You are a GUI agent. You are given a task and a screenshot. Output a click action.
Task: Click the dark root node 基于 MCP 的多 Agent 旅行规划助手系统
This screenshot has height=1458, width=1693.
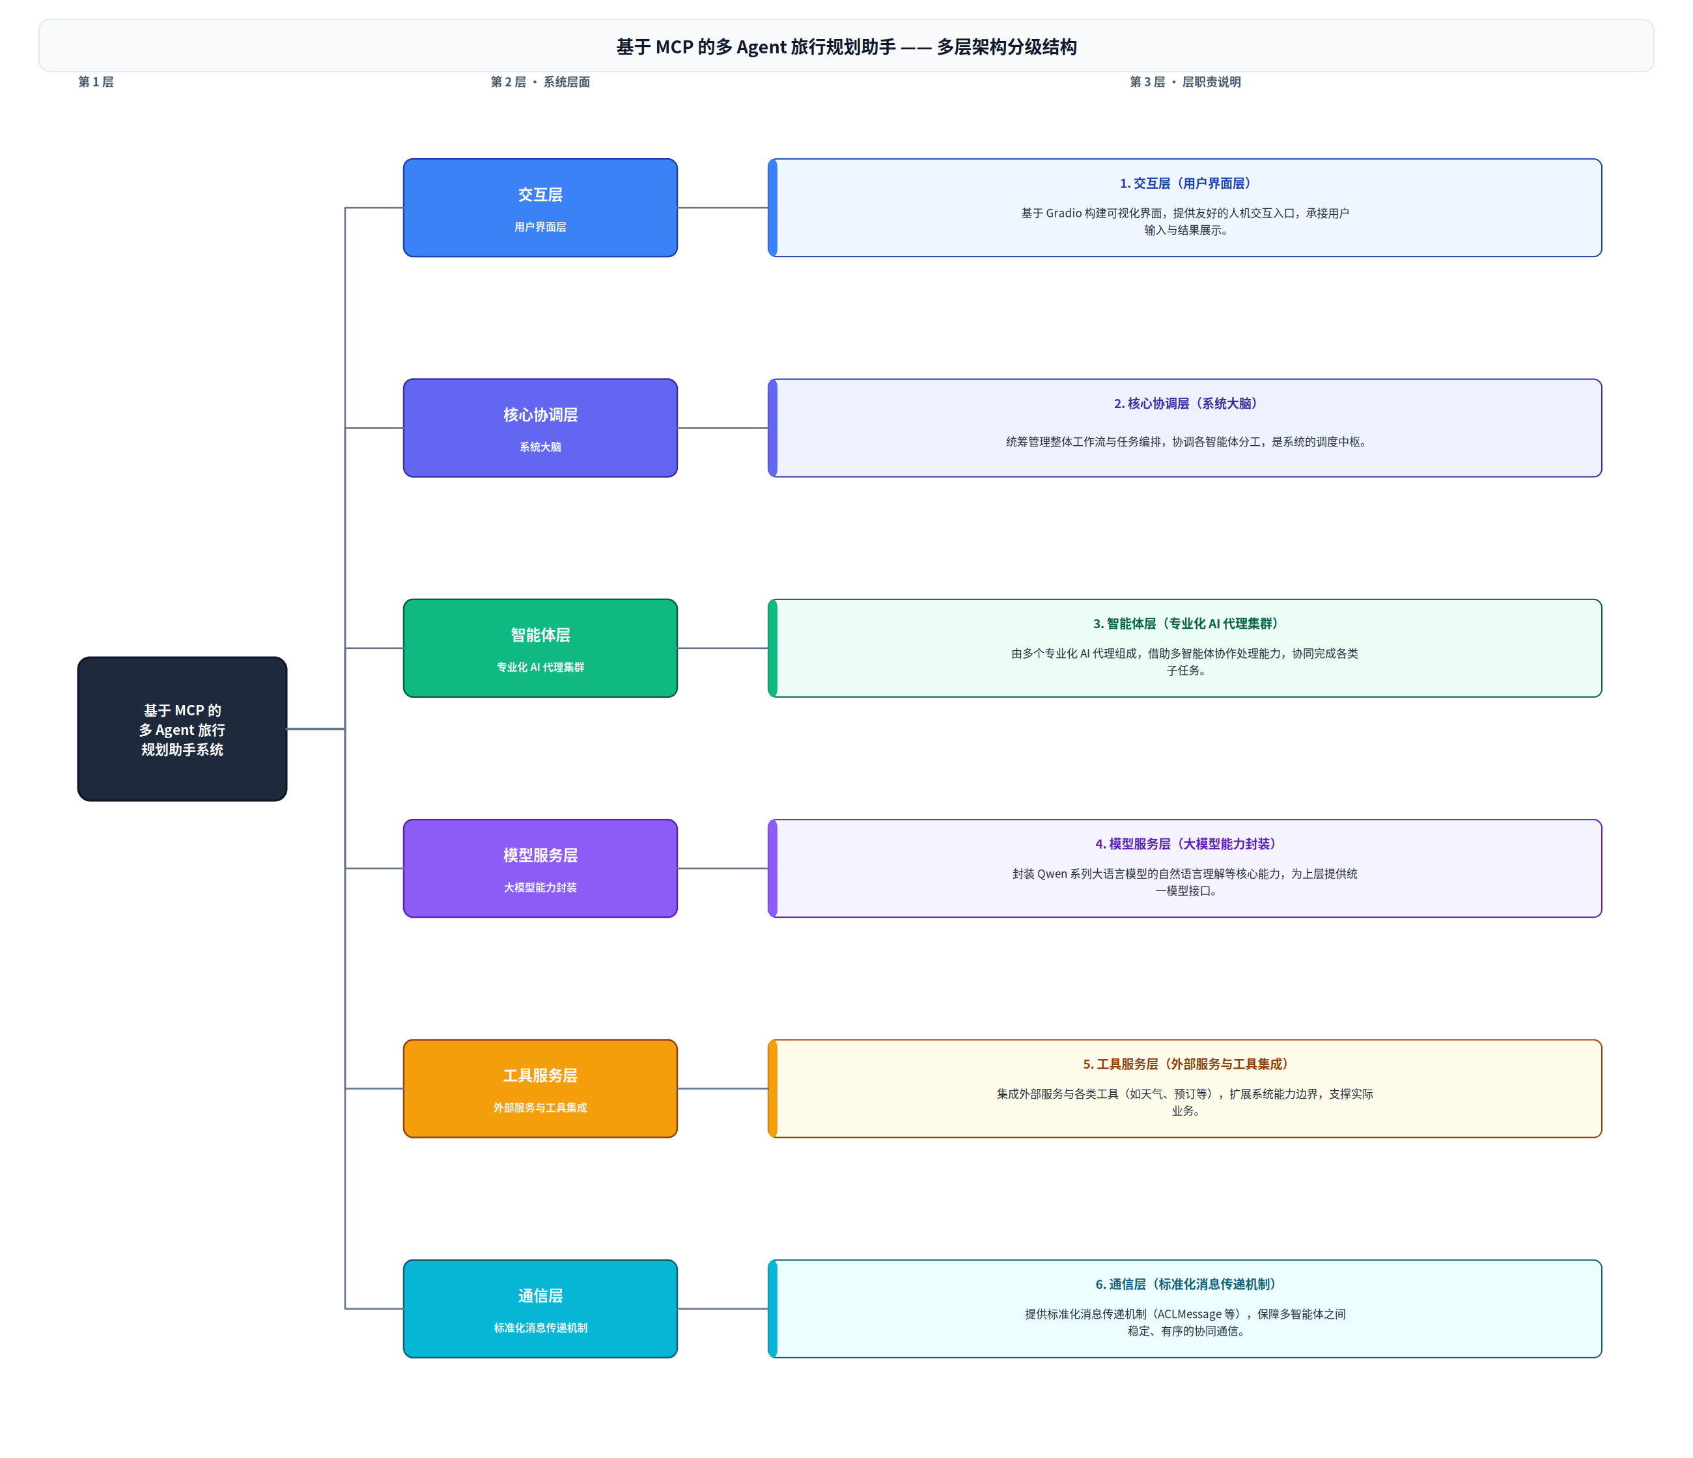pos(182,728)
